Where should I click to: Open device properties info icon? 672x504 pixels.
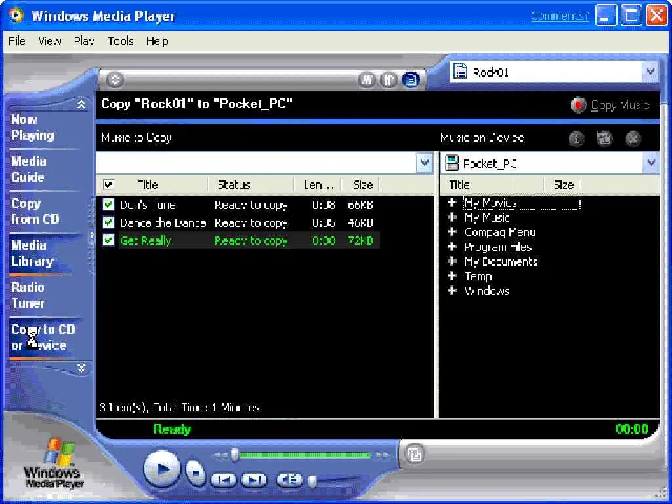pos(576,138)
